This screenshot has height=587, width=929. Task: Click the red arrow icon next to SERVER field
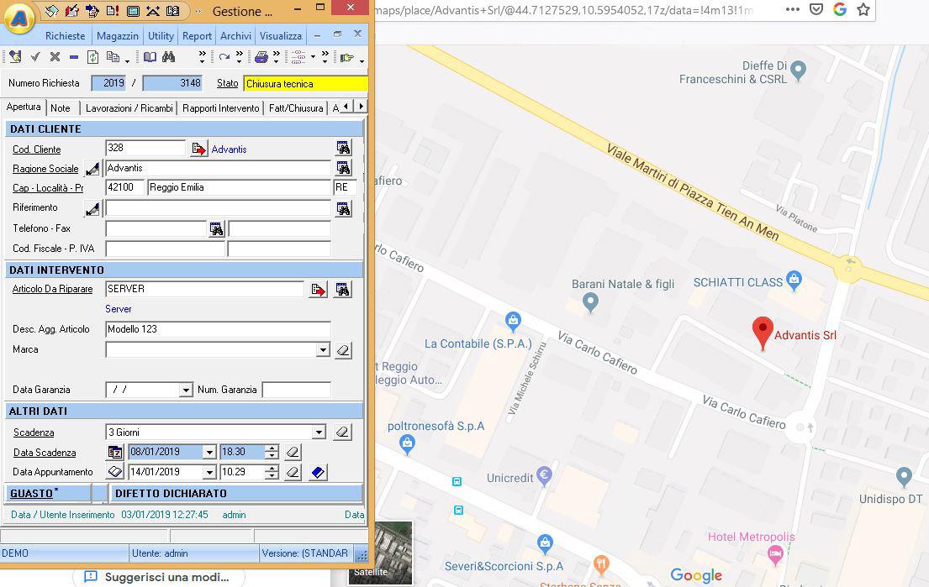318,290
